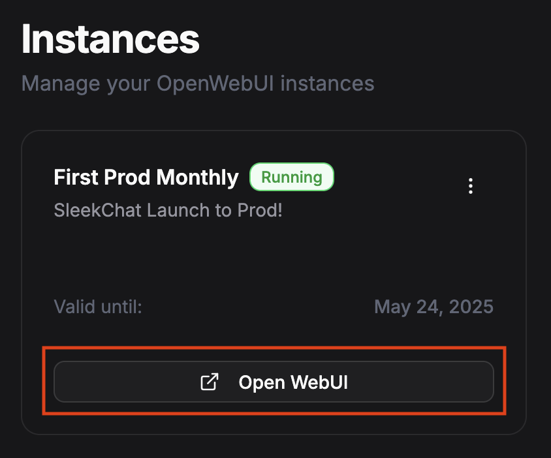Click the Open WebUI text label on the button

[x=293, y=382]
